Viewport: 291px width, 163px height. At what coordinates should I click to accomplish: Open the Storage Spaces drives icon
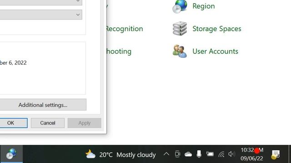(180, 29)
